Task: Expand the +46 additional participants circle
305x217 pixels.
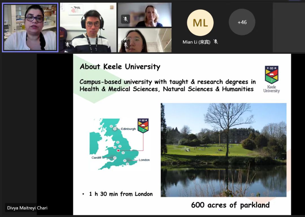Action: click(x=242, y=22)
